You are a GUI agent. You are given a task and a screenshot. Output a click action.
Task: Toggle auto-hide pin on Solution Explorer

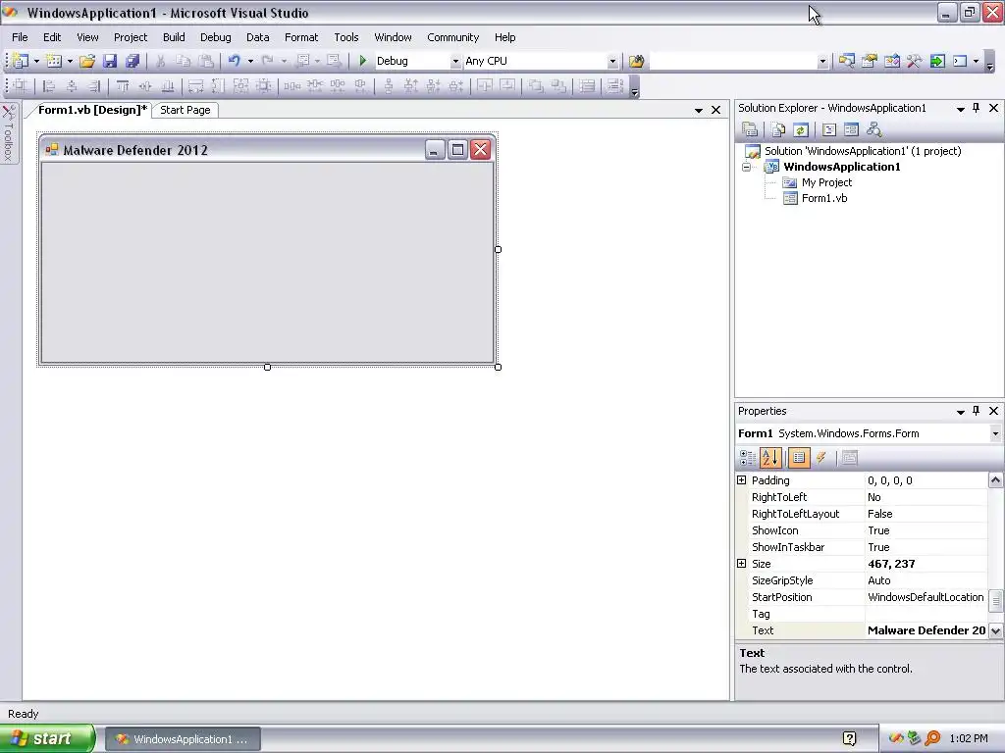coord(977,108)
